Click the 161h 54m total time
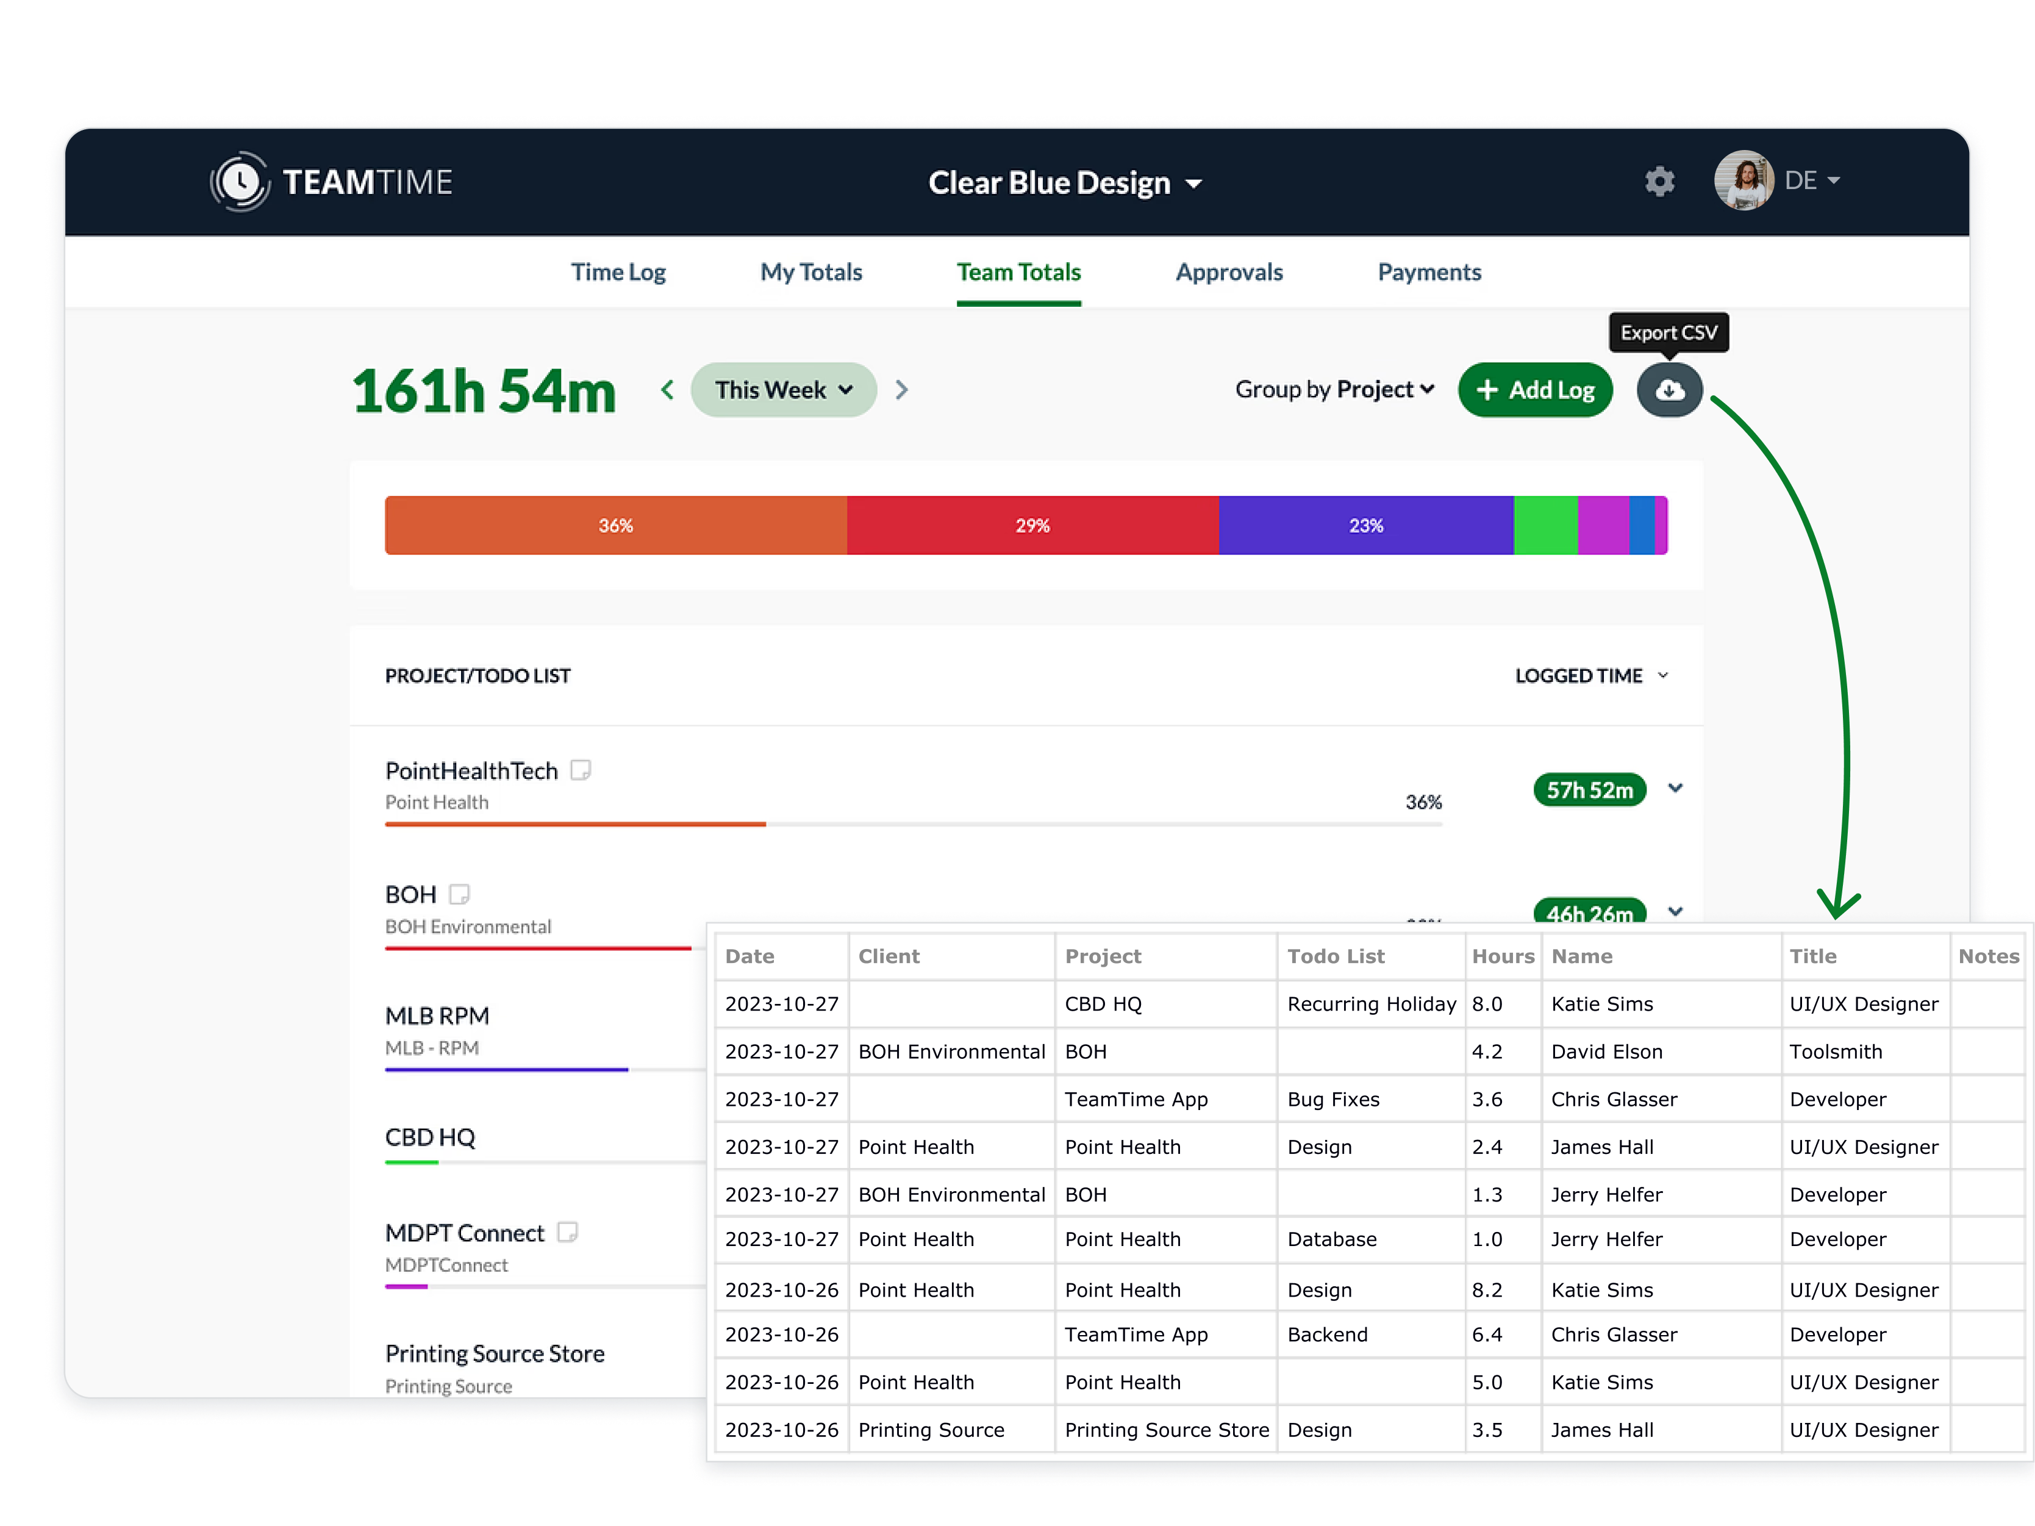The width and height of the screenshot is (2035, 1526). (484, 392)
